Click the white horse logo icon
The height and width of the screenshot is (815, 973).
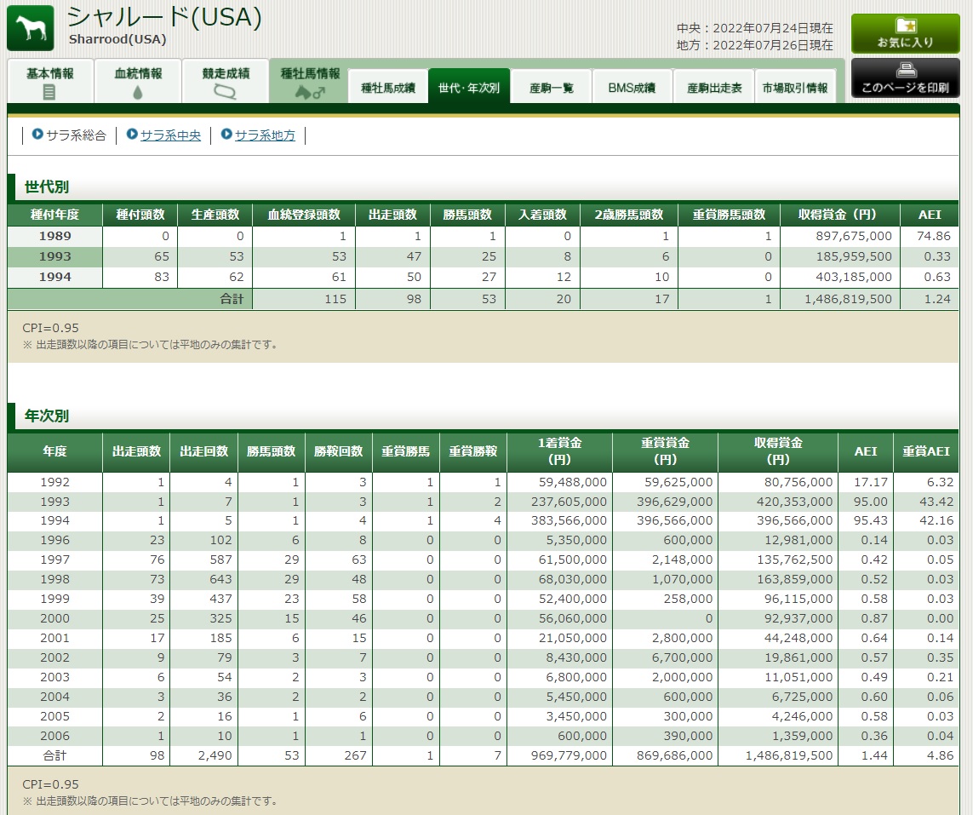click(31, 28)
